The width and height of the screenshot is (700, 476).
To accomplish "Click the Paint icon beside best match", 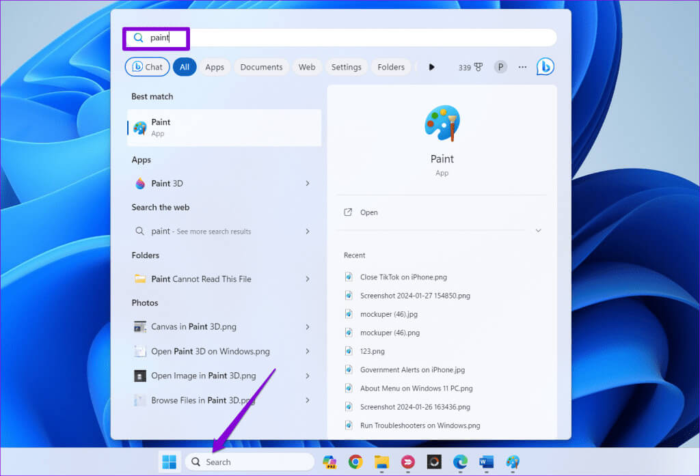I will click(x=140, y=128).
